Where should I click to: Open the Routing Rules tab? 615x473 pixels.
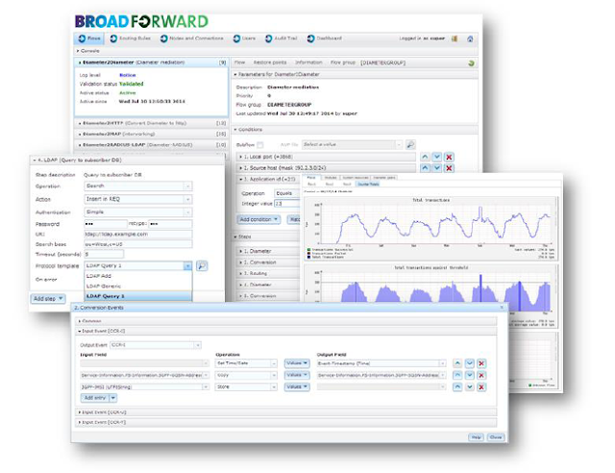[131, 38]
